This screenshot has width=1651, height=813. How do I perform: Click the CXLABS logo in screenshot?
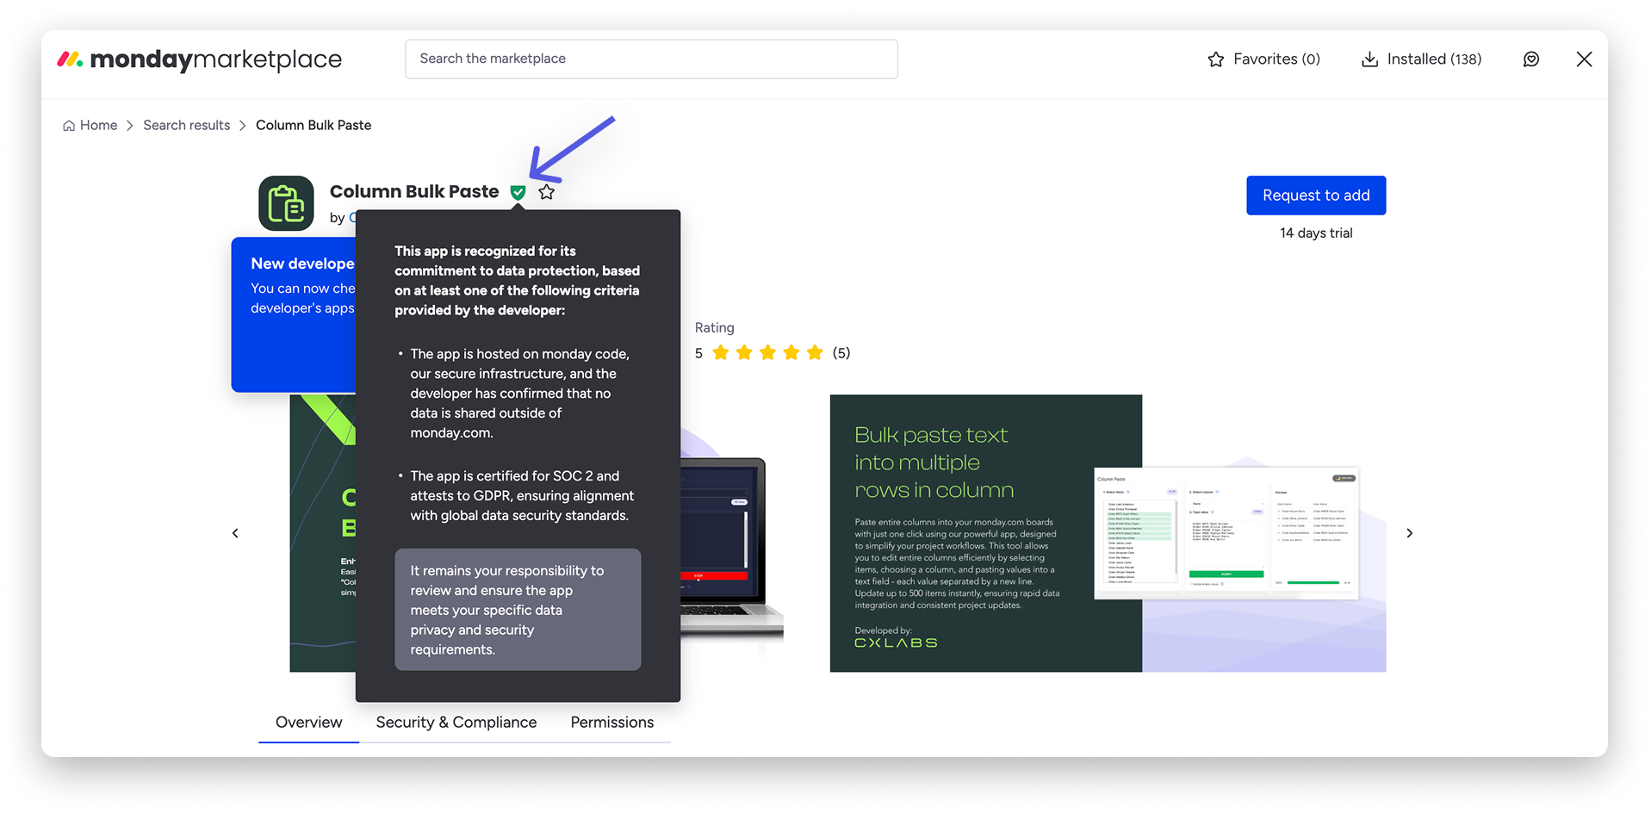pyautogui.click(x=896, y=642)
